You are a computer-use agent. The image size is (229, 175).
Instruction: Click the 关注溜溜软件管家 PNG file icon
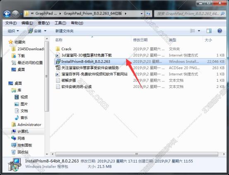tap(58, 68)
